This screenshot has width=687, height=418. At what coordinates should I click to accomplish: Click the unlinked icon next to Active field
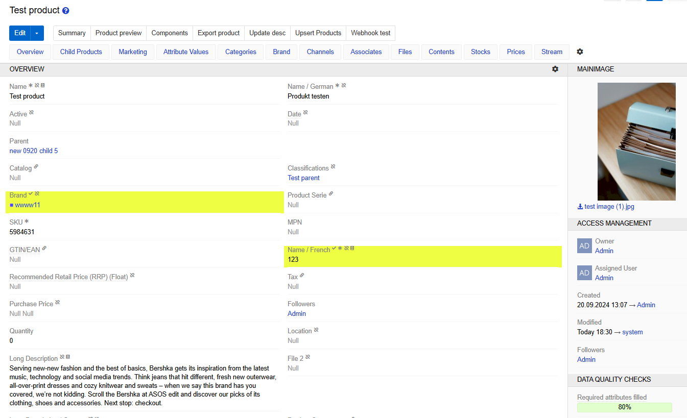32,113
